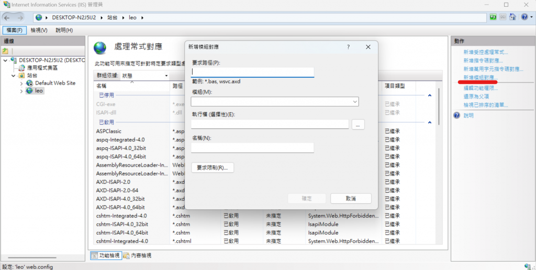
Task: Click the Connections pane horizontal scrollbar
Action: click(x=32, y=258)
